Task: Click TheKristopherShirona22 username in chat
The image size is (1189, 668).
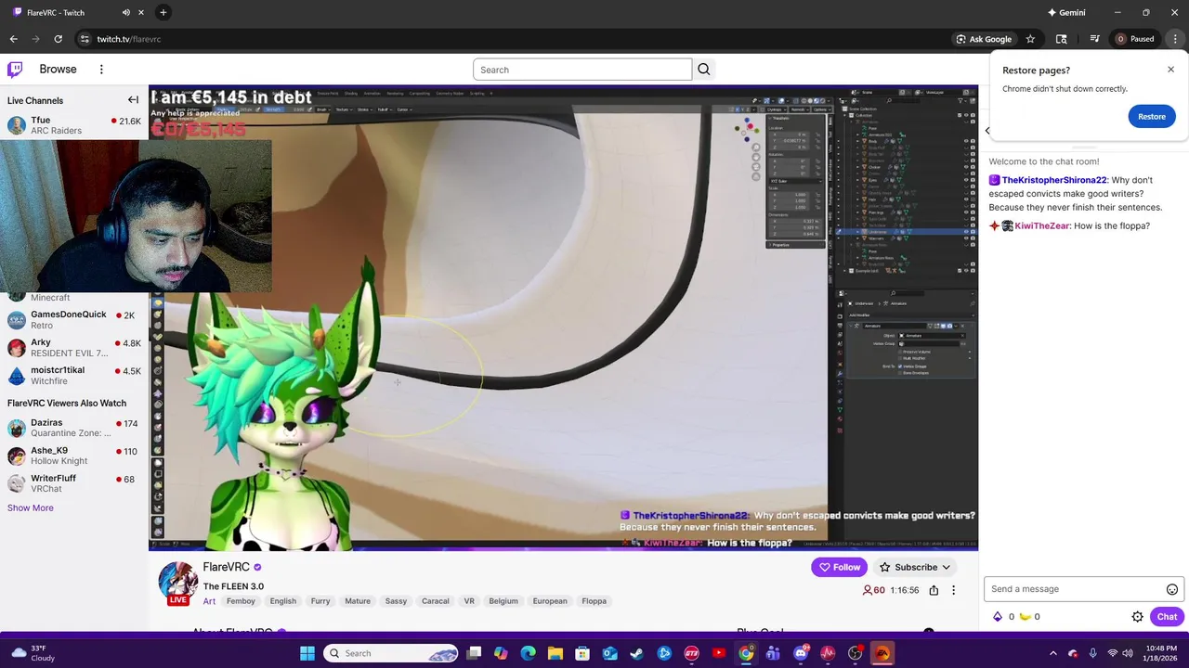Action: tap(1054, 180)
